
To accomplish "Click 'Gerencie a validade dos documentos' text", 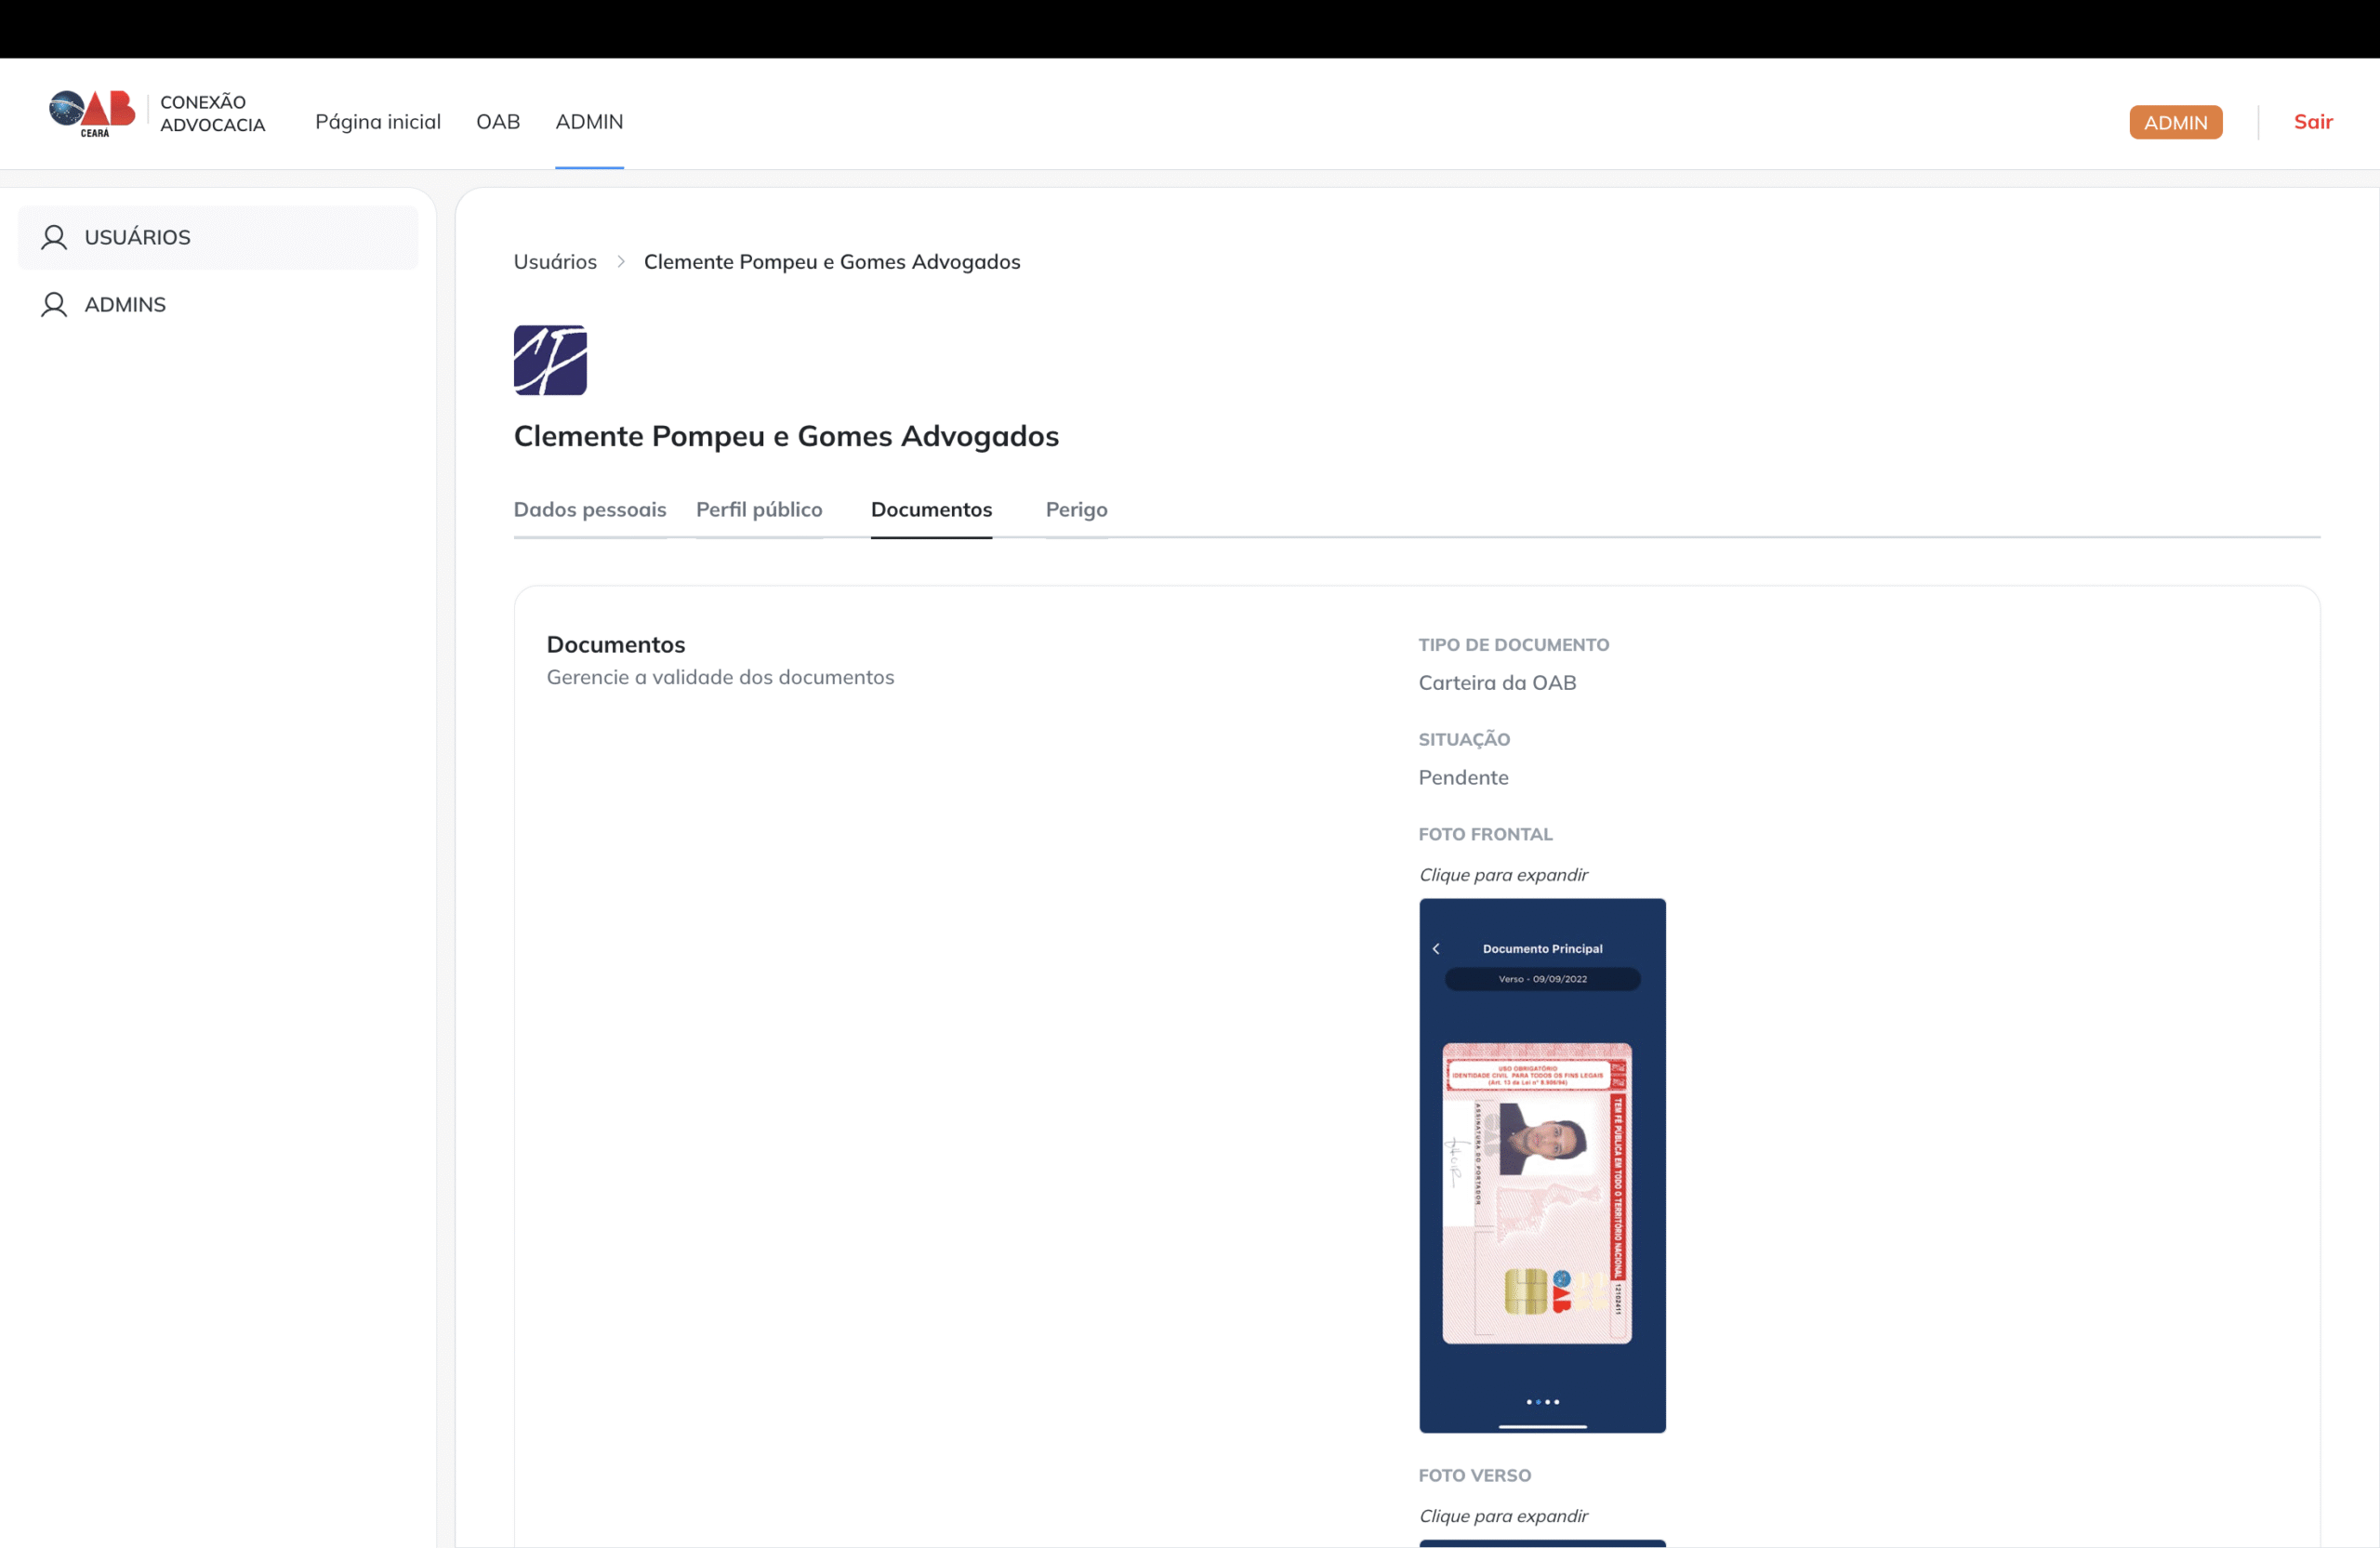I will point(720,677).
